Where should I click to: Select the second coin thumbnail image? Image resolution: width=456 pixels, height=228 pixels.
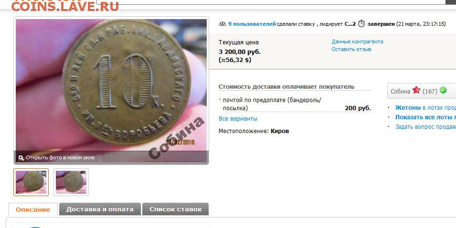pos(71,182)
